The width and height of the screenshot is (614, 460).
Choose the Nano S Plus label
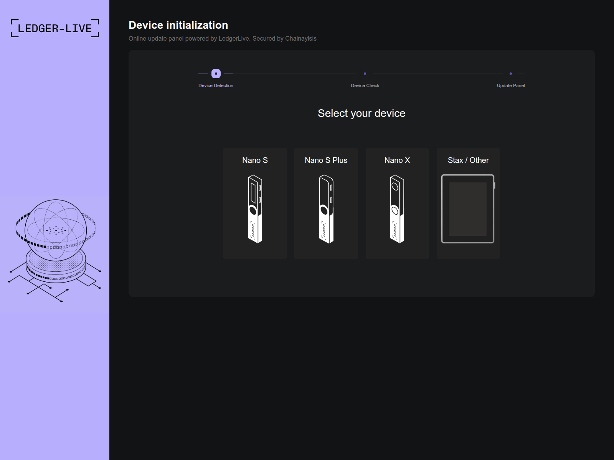[326, 160]
